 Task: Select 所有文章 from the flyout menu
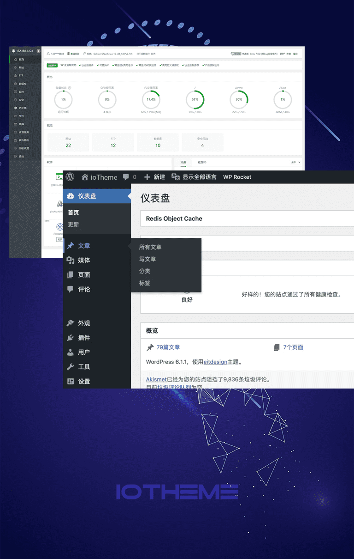[150, 247]
